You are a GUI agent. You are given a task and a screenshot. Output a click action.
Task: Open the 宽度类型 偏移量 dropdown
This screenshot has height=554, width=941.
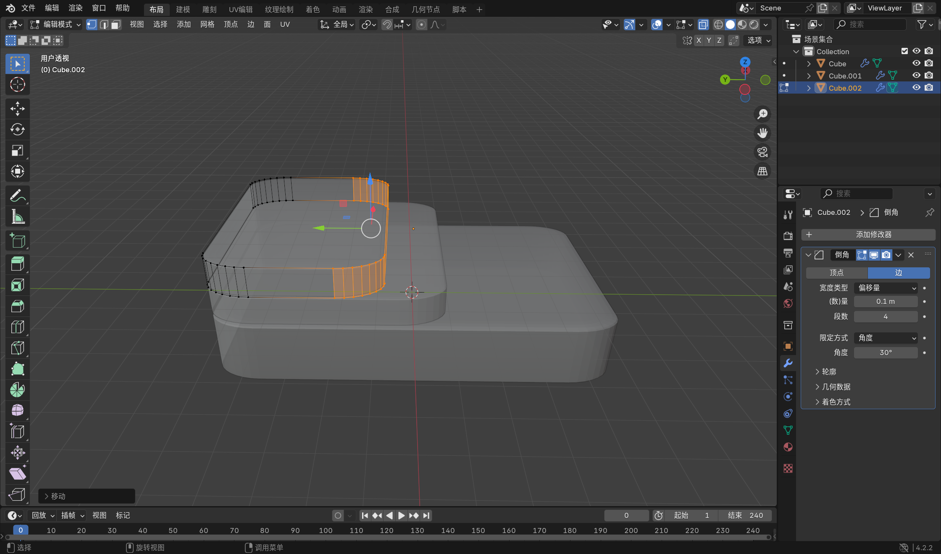coord(886,288)
